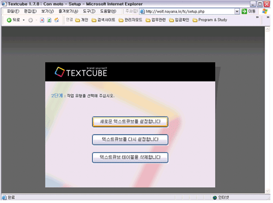Expand the address bar dropdown arrow
273x203 pixels.
(x=237, y=11)
